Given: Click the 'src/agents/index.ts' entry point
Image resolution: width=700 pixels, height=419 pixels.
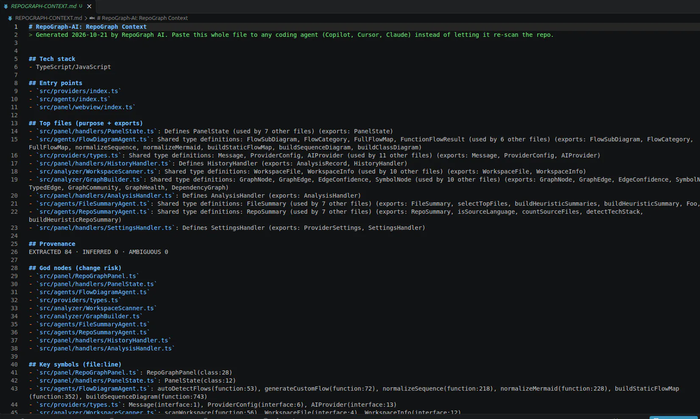Looking at the screenshot, I should click(73, 99).
